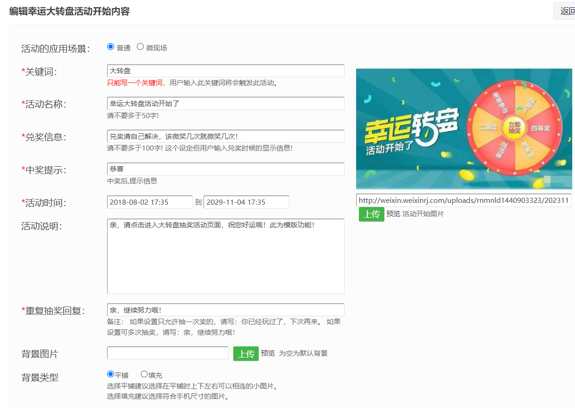Screen dimensions: 575x408
Task: Edit the 重复抽奖回复 field
Action: point(225,310)
